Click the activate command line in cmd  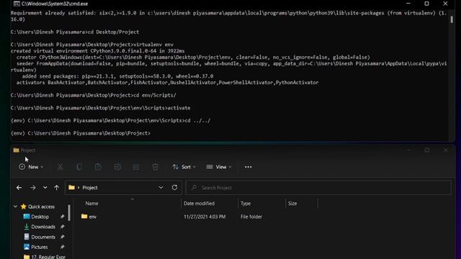point(101,108)
